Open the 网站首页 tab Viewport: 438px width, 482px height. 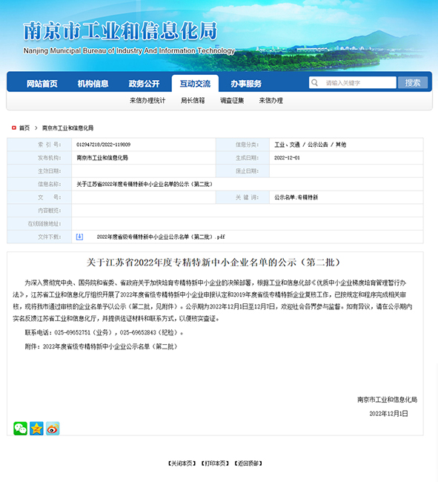coord(42,83)
